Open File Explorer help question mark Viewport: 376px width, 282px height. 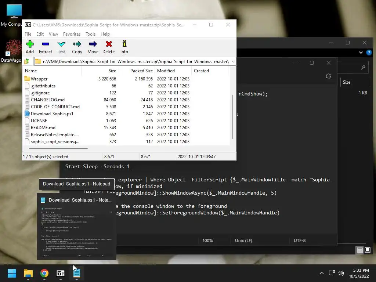point(369,53)
